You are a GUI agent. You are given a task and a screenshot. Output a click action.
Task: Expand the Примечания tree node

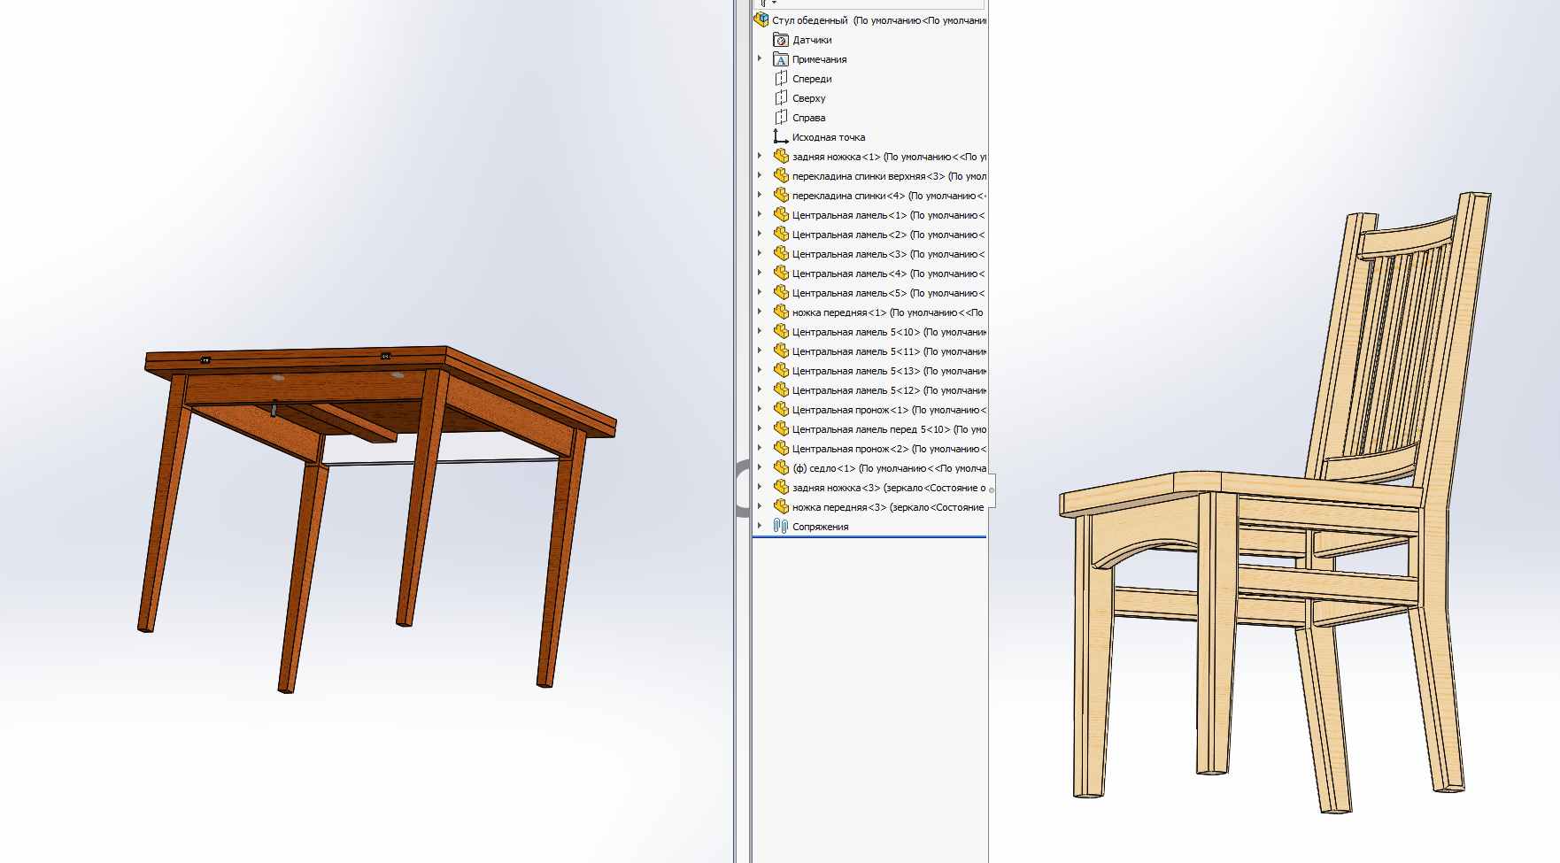[x=760, y=59]
